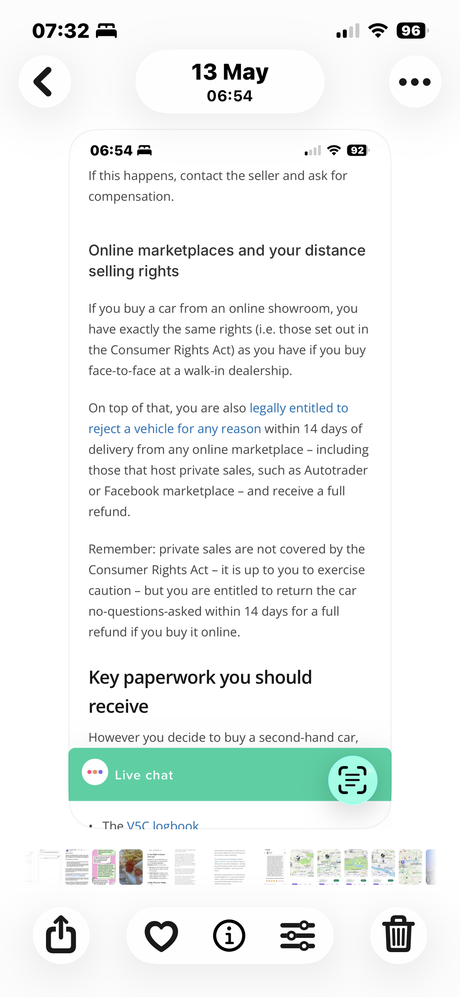Tap the 'Key paperwork you should receive' heading
The height and width of the screenshot is (997, 460).
[x=200, y=691]
